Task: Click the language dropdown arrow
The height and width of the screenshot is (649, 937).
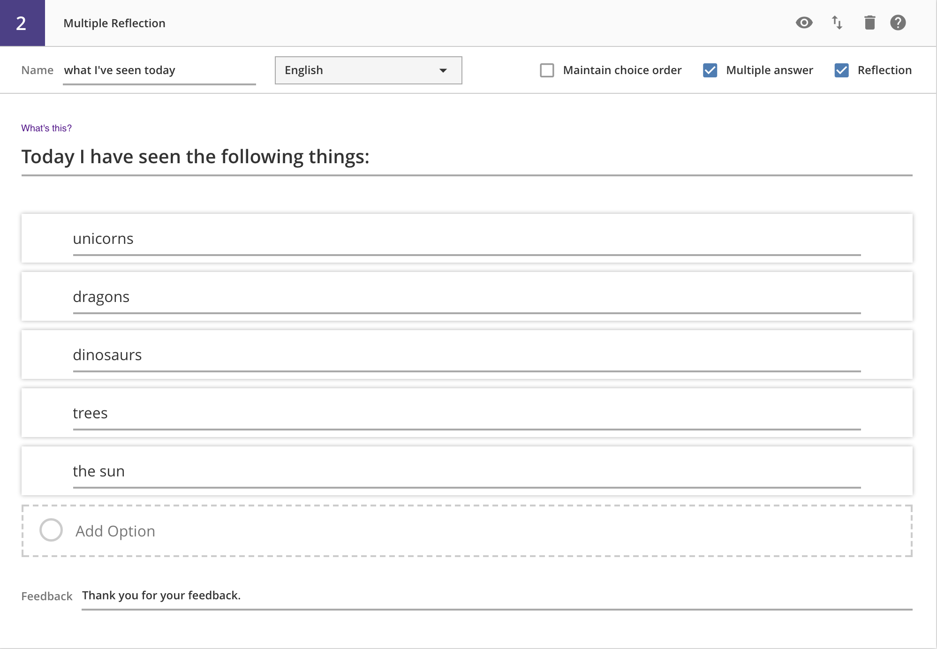Action: (x=443, y=70)
